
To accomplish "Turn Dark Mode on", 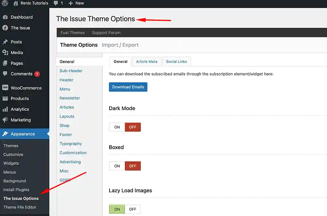I will (x=117, y=127).
